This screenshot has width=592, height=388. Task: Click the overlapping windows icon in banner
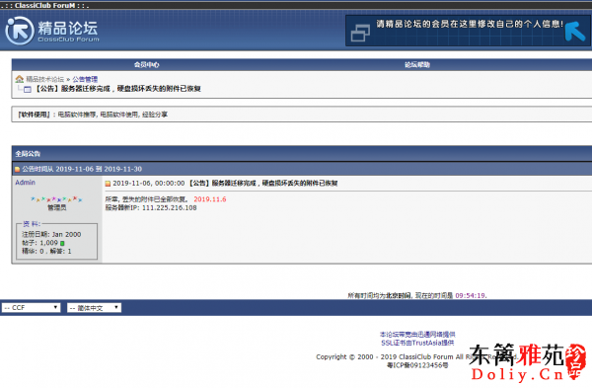(360, 33)
